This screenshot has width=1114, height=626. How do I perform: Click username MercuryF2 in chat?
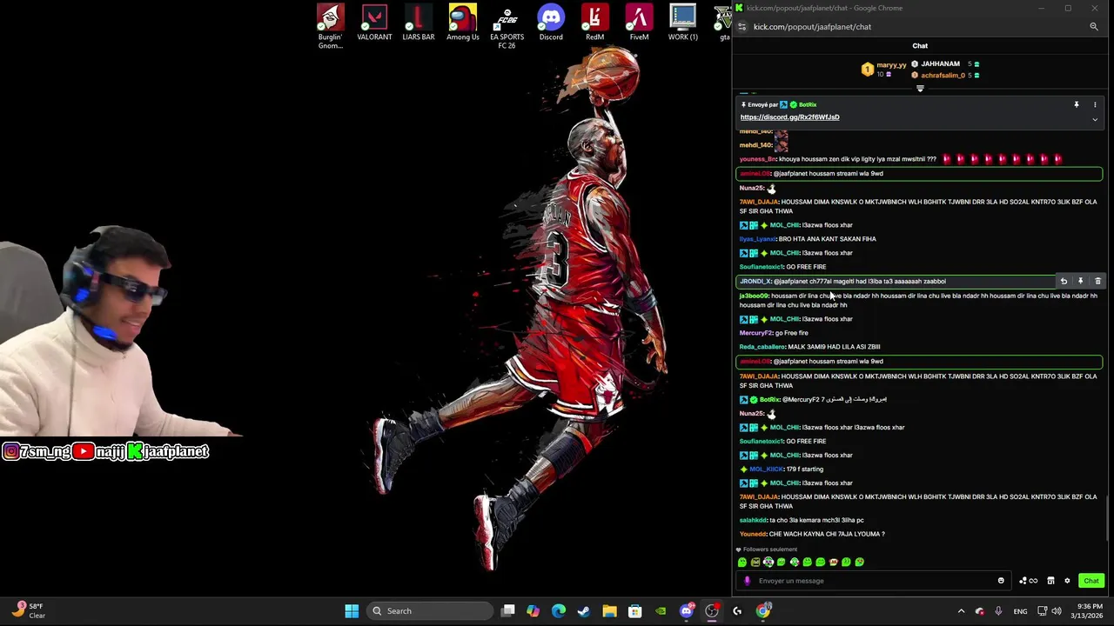click(755, 333)
